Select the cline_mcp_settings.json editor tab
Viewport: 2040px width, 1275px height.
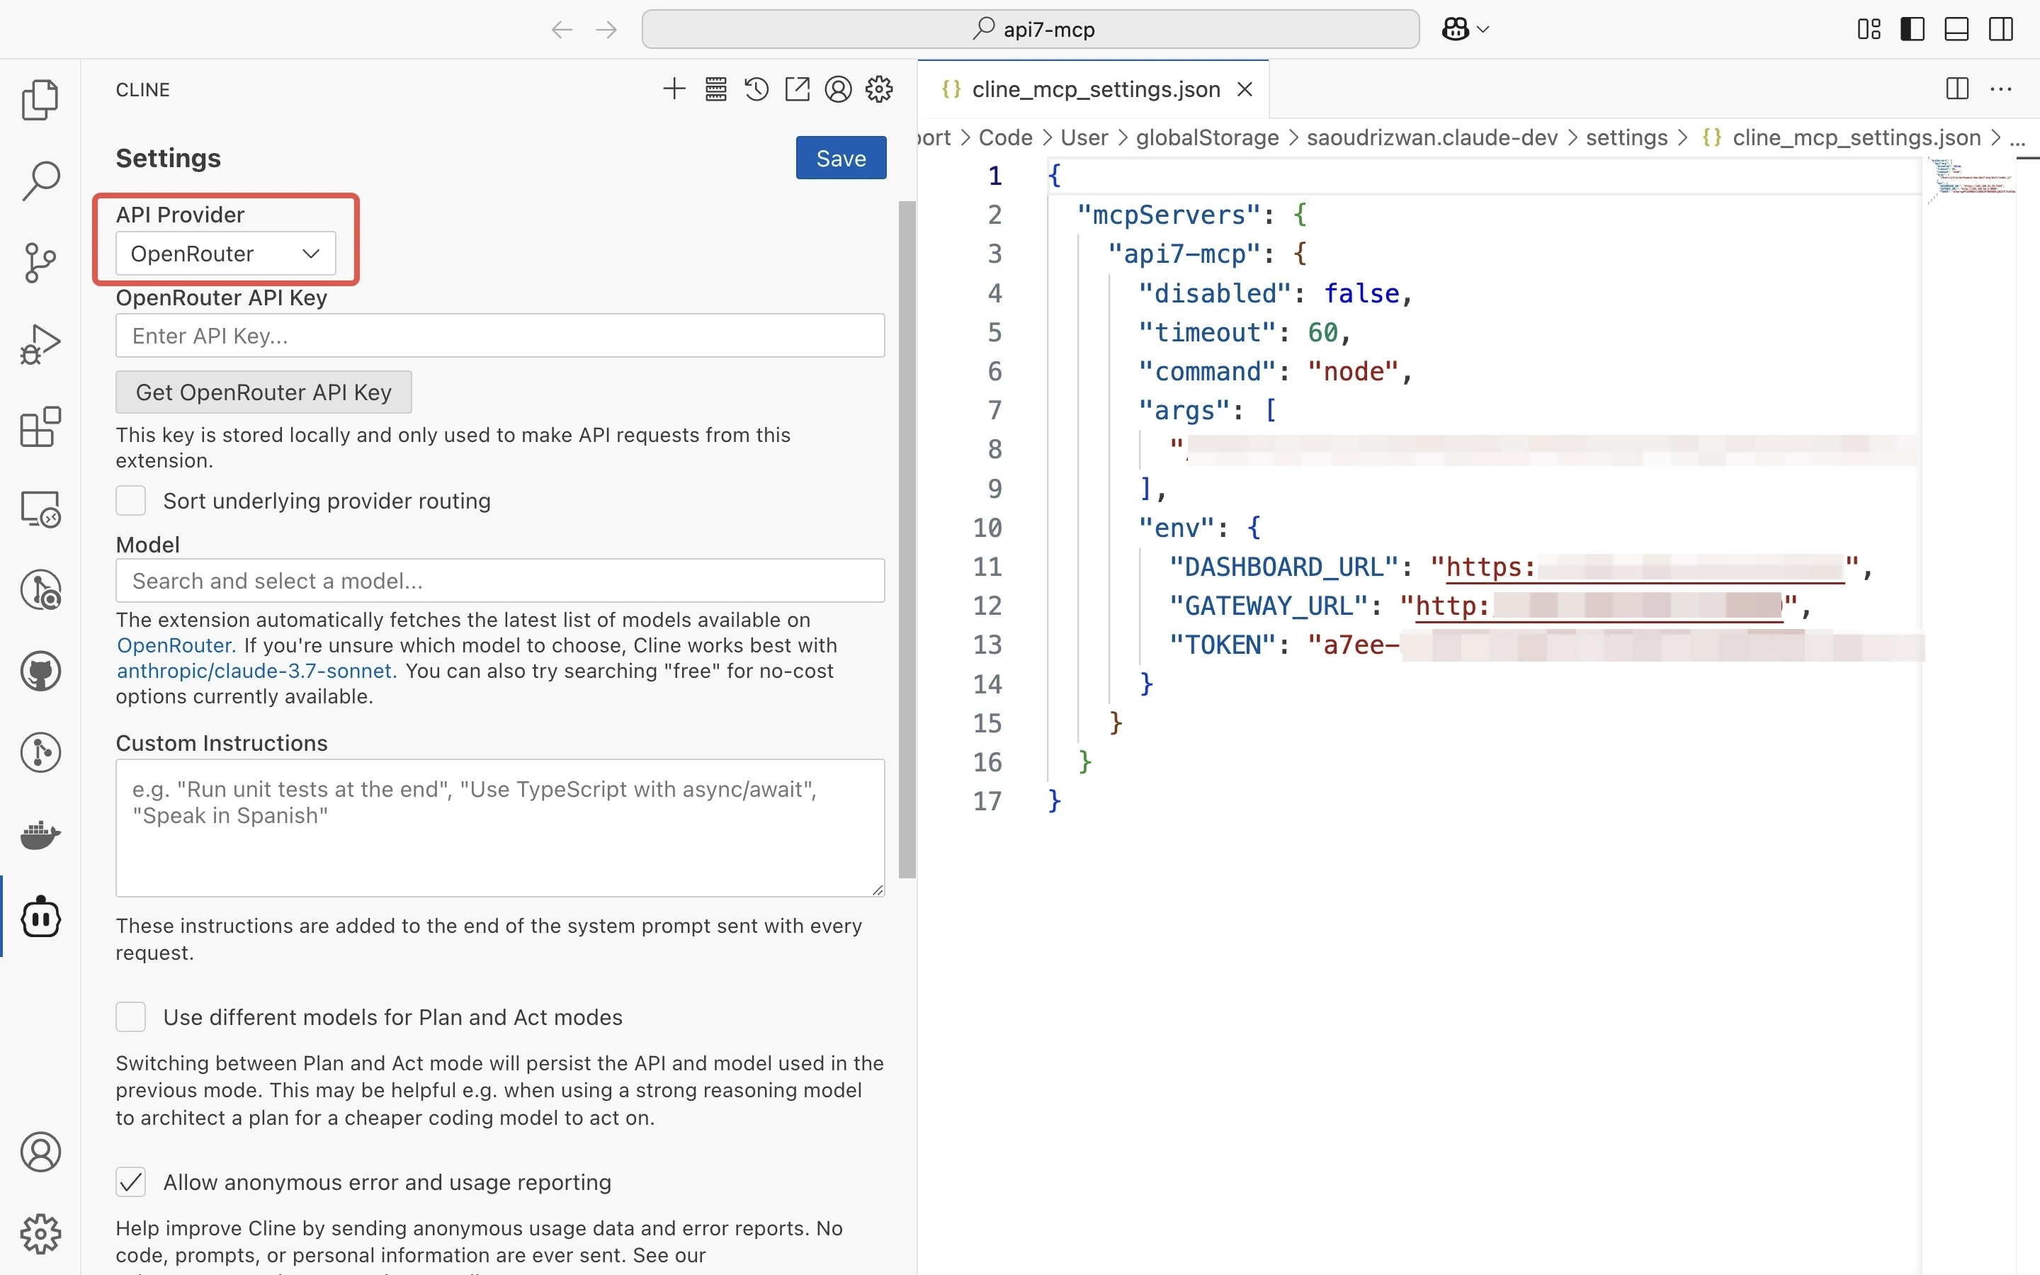[1095, 89]
